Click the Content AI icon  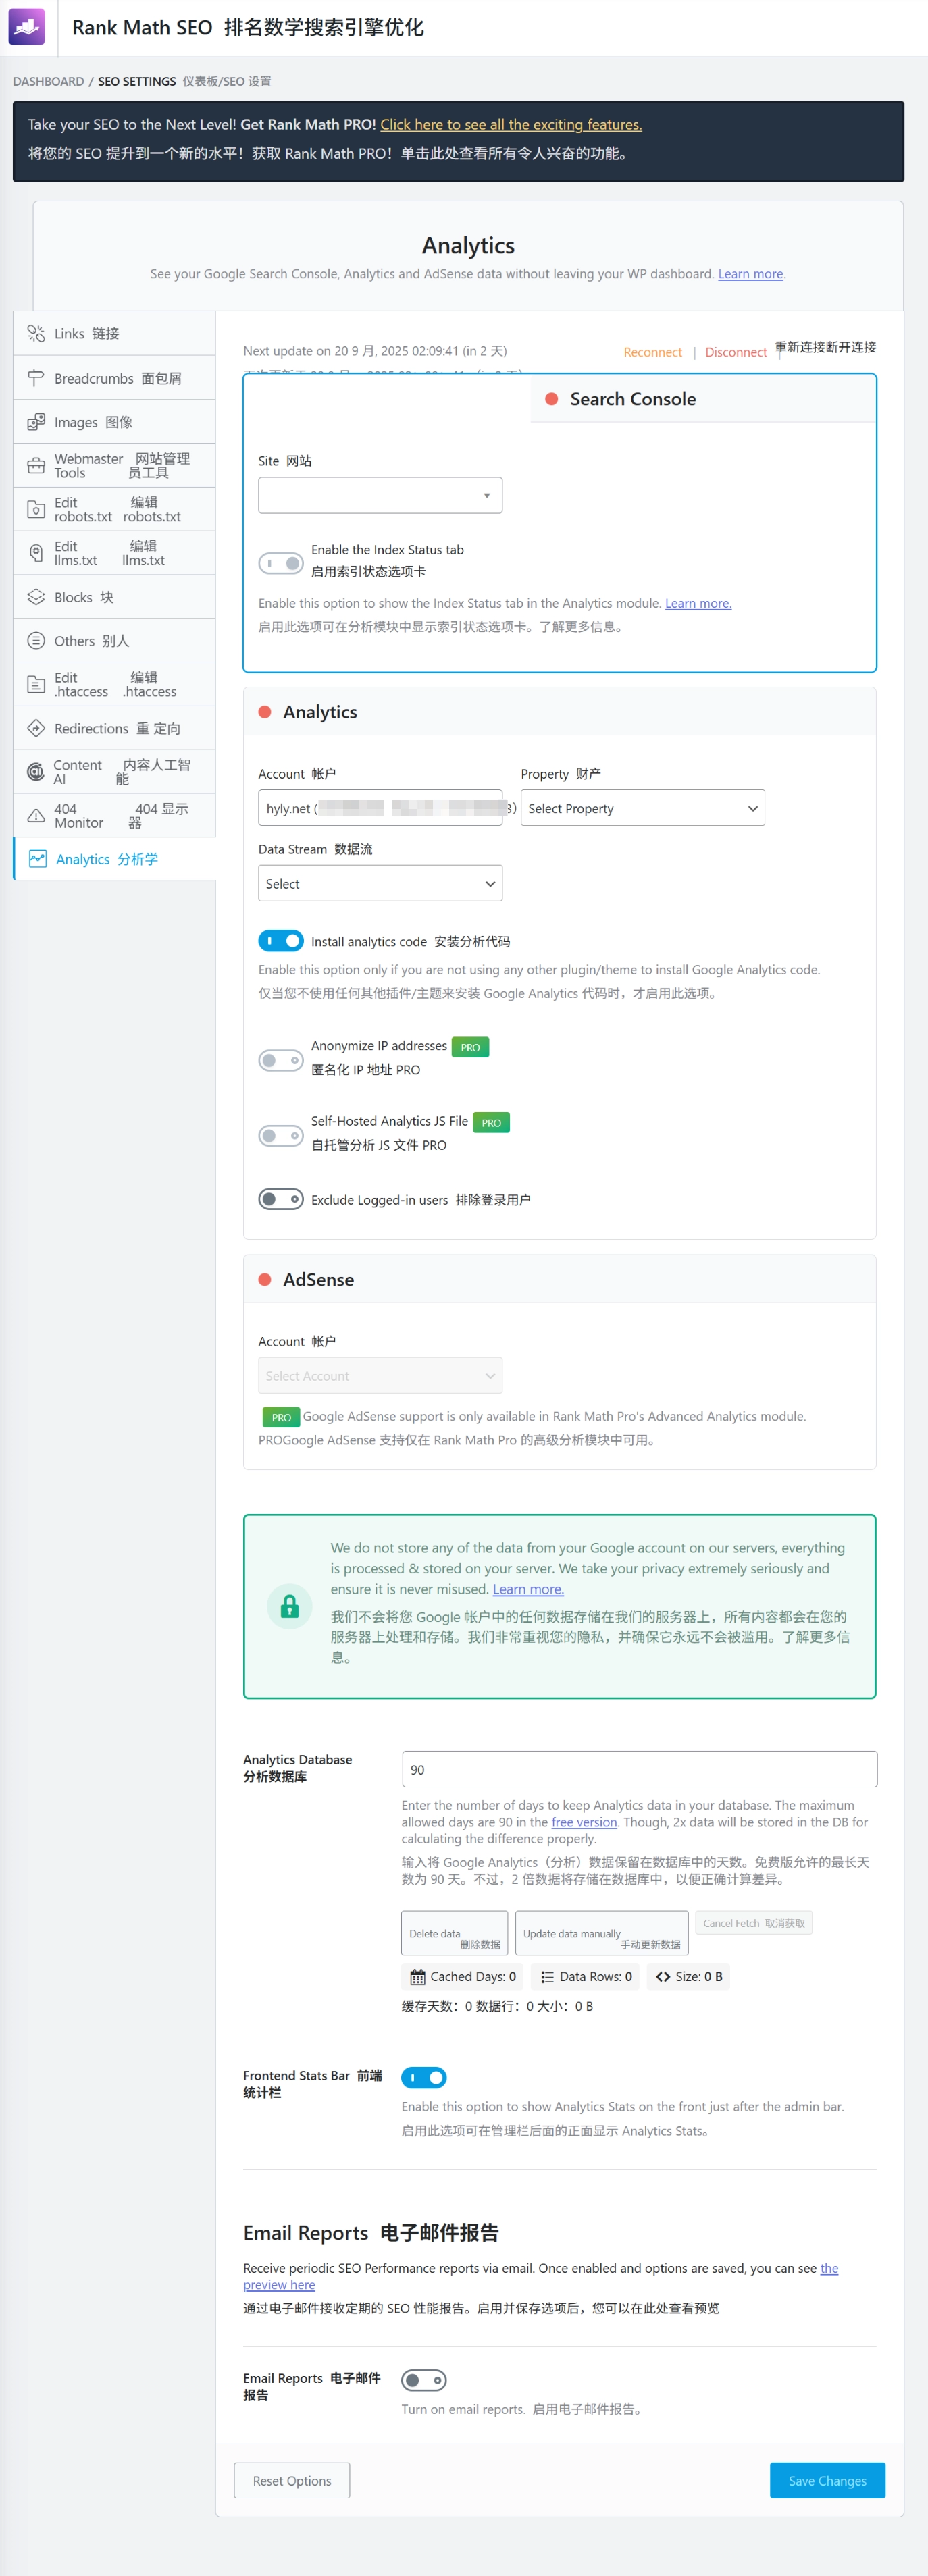click(36, 771)
